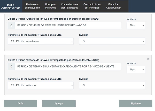Open Parámetros de Innovación menu
The height and width of the screenshot is (111, 155).
(33, 6)
